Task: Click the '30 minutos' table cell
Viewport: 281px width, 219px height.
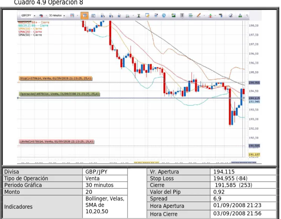Action: click(x=105, y=185)
